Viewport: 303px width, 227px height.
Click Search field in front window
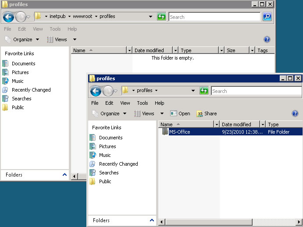(257, 91)
